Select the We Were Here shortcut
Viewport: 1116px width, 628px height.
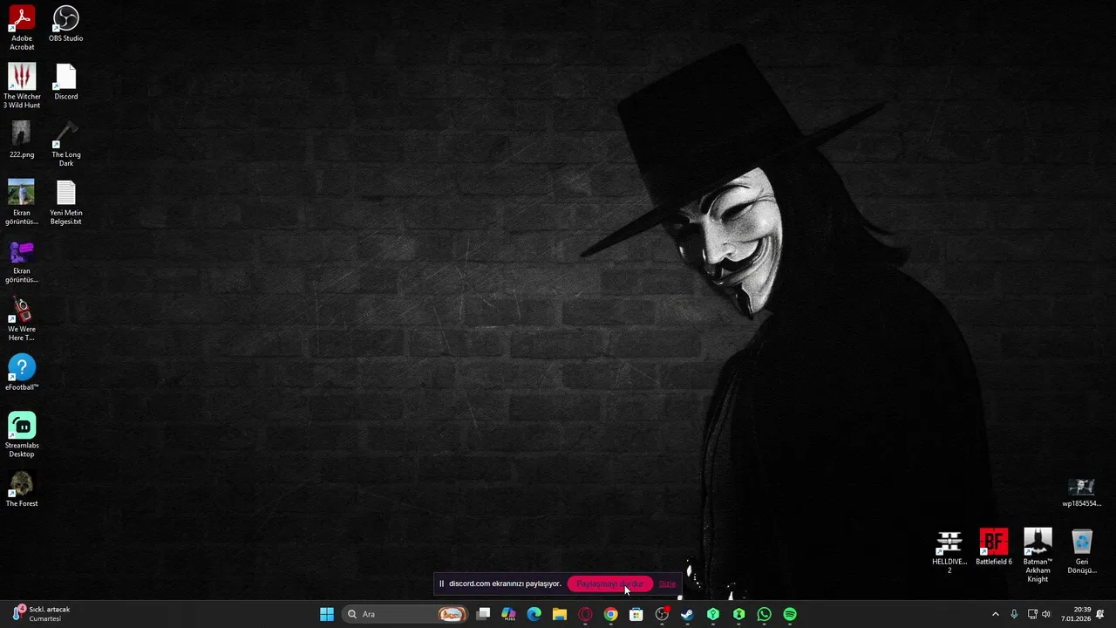point(22,319)
